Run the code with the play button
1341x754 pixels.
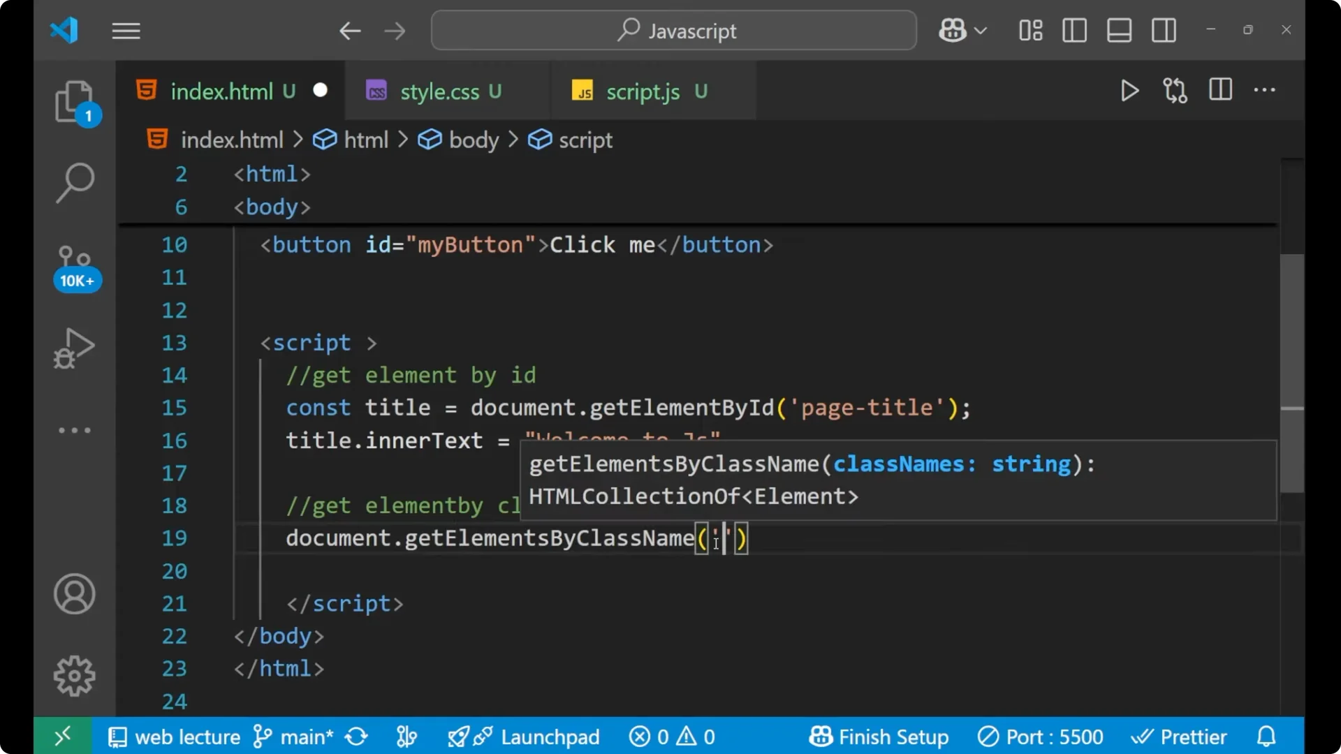[x=1129, y=91]
